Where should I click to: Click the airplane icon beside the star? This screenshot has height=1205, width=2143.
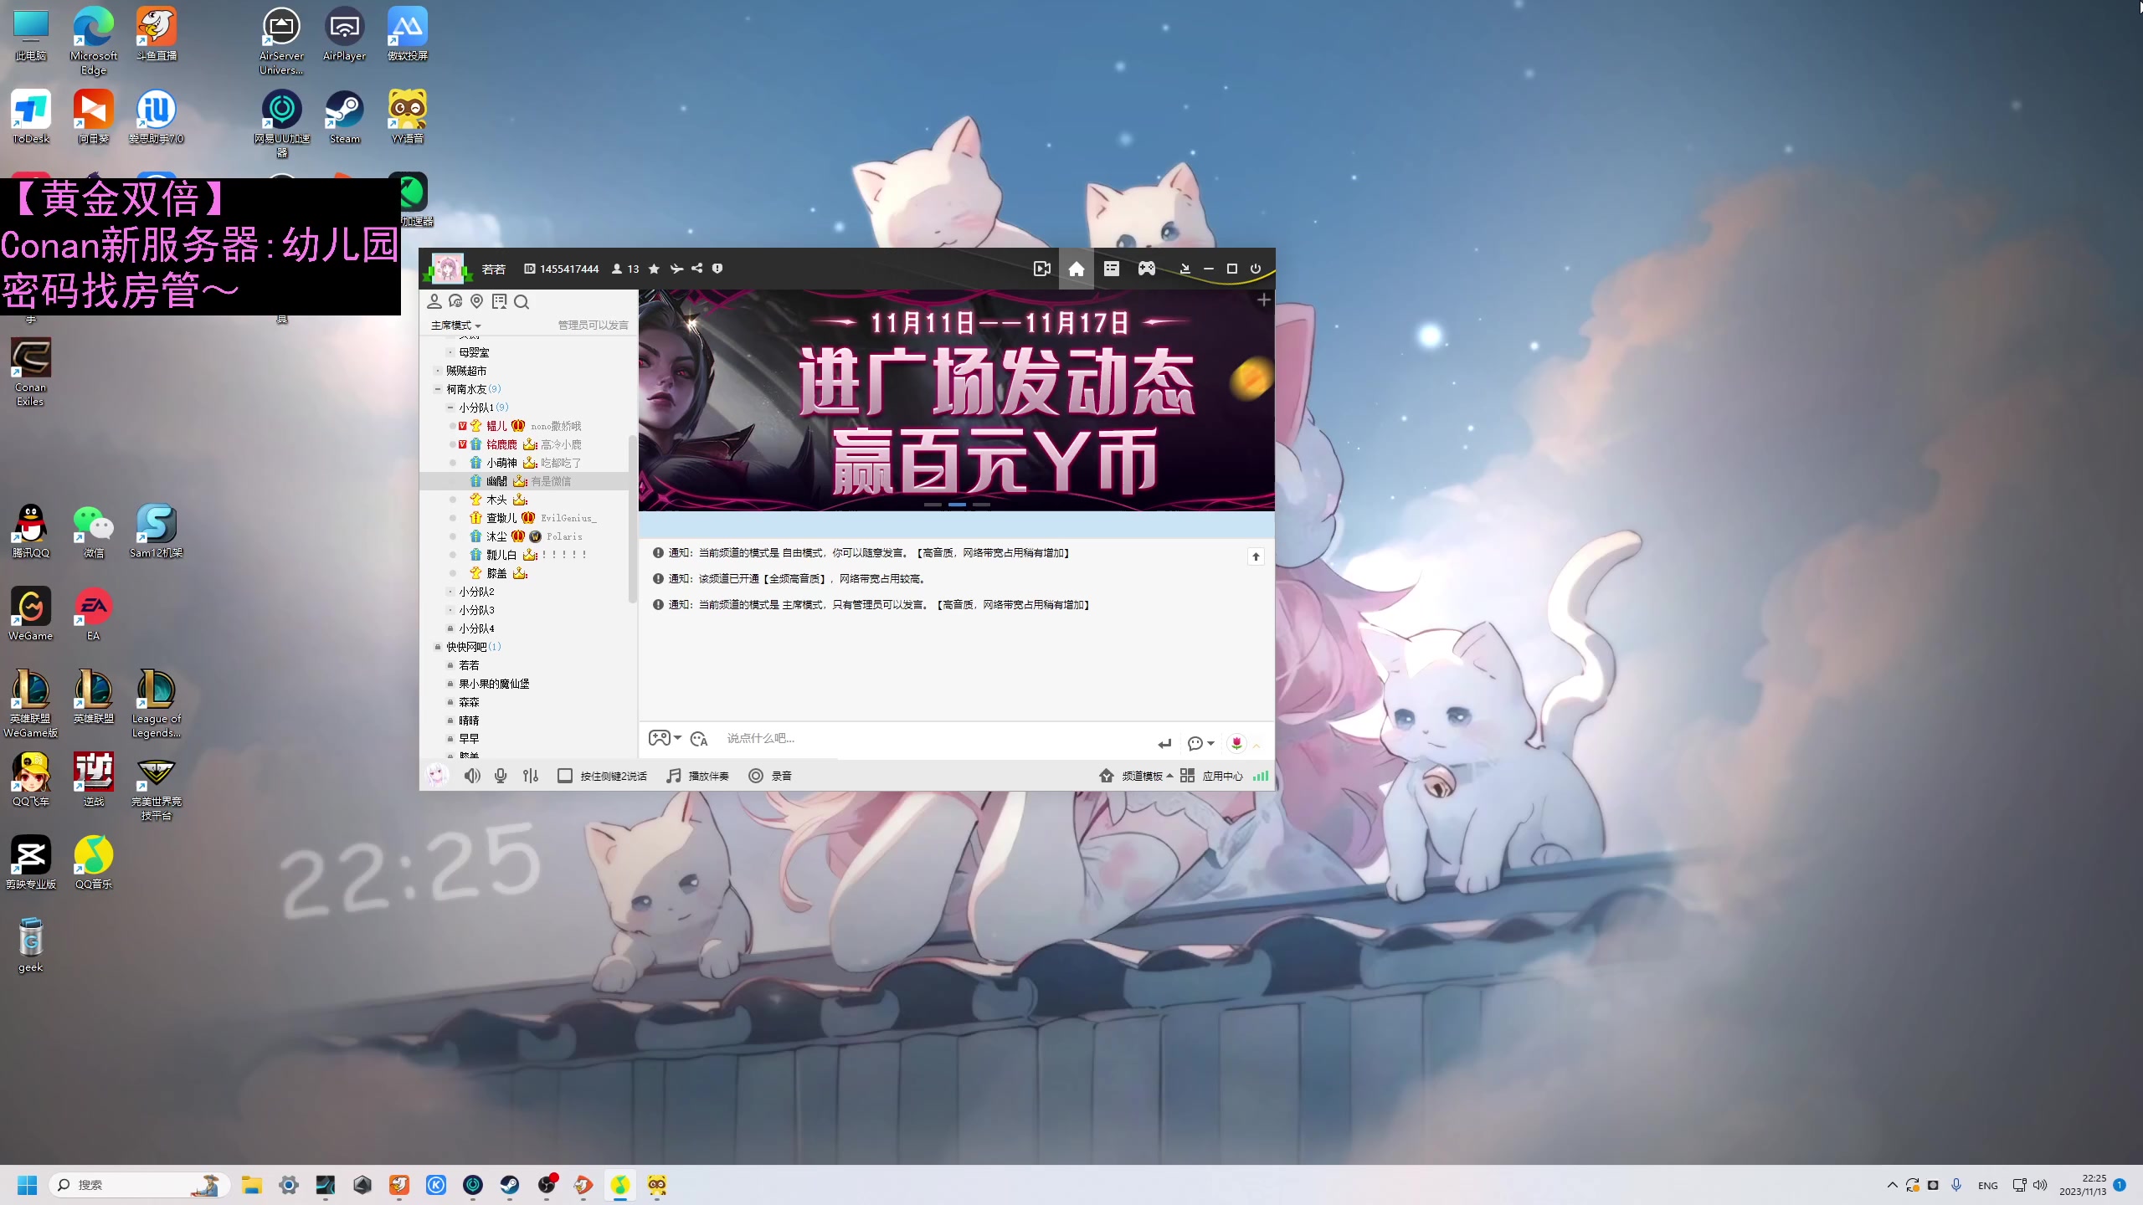point(676,269)
